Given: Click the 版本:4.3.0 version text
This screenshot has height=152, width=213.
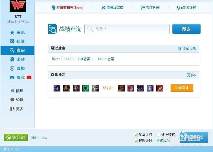Looking at the screenshot, I should point(12,149).
